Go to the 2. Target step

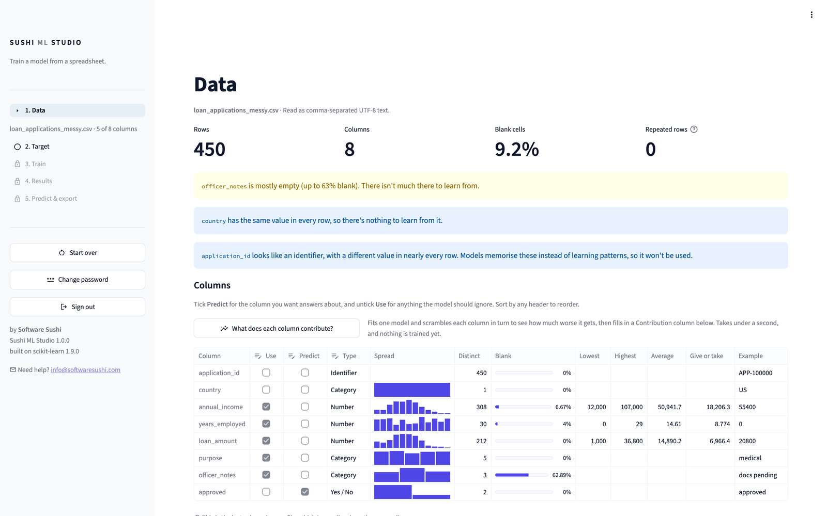78,147
